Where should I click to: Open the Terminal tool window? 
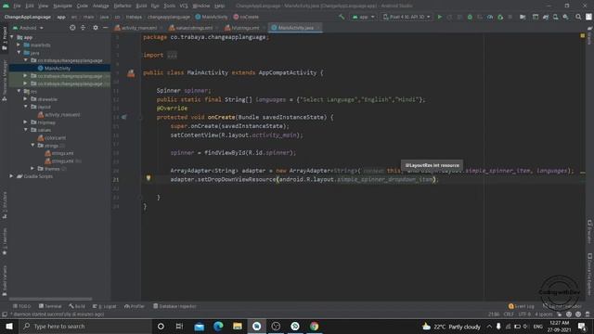tap(50, 306)
